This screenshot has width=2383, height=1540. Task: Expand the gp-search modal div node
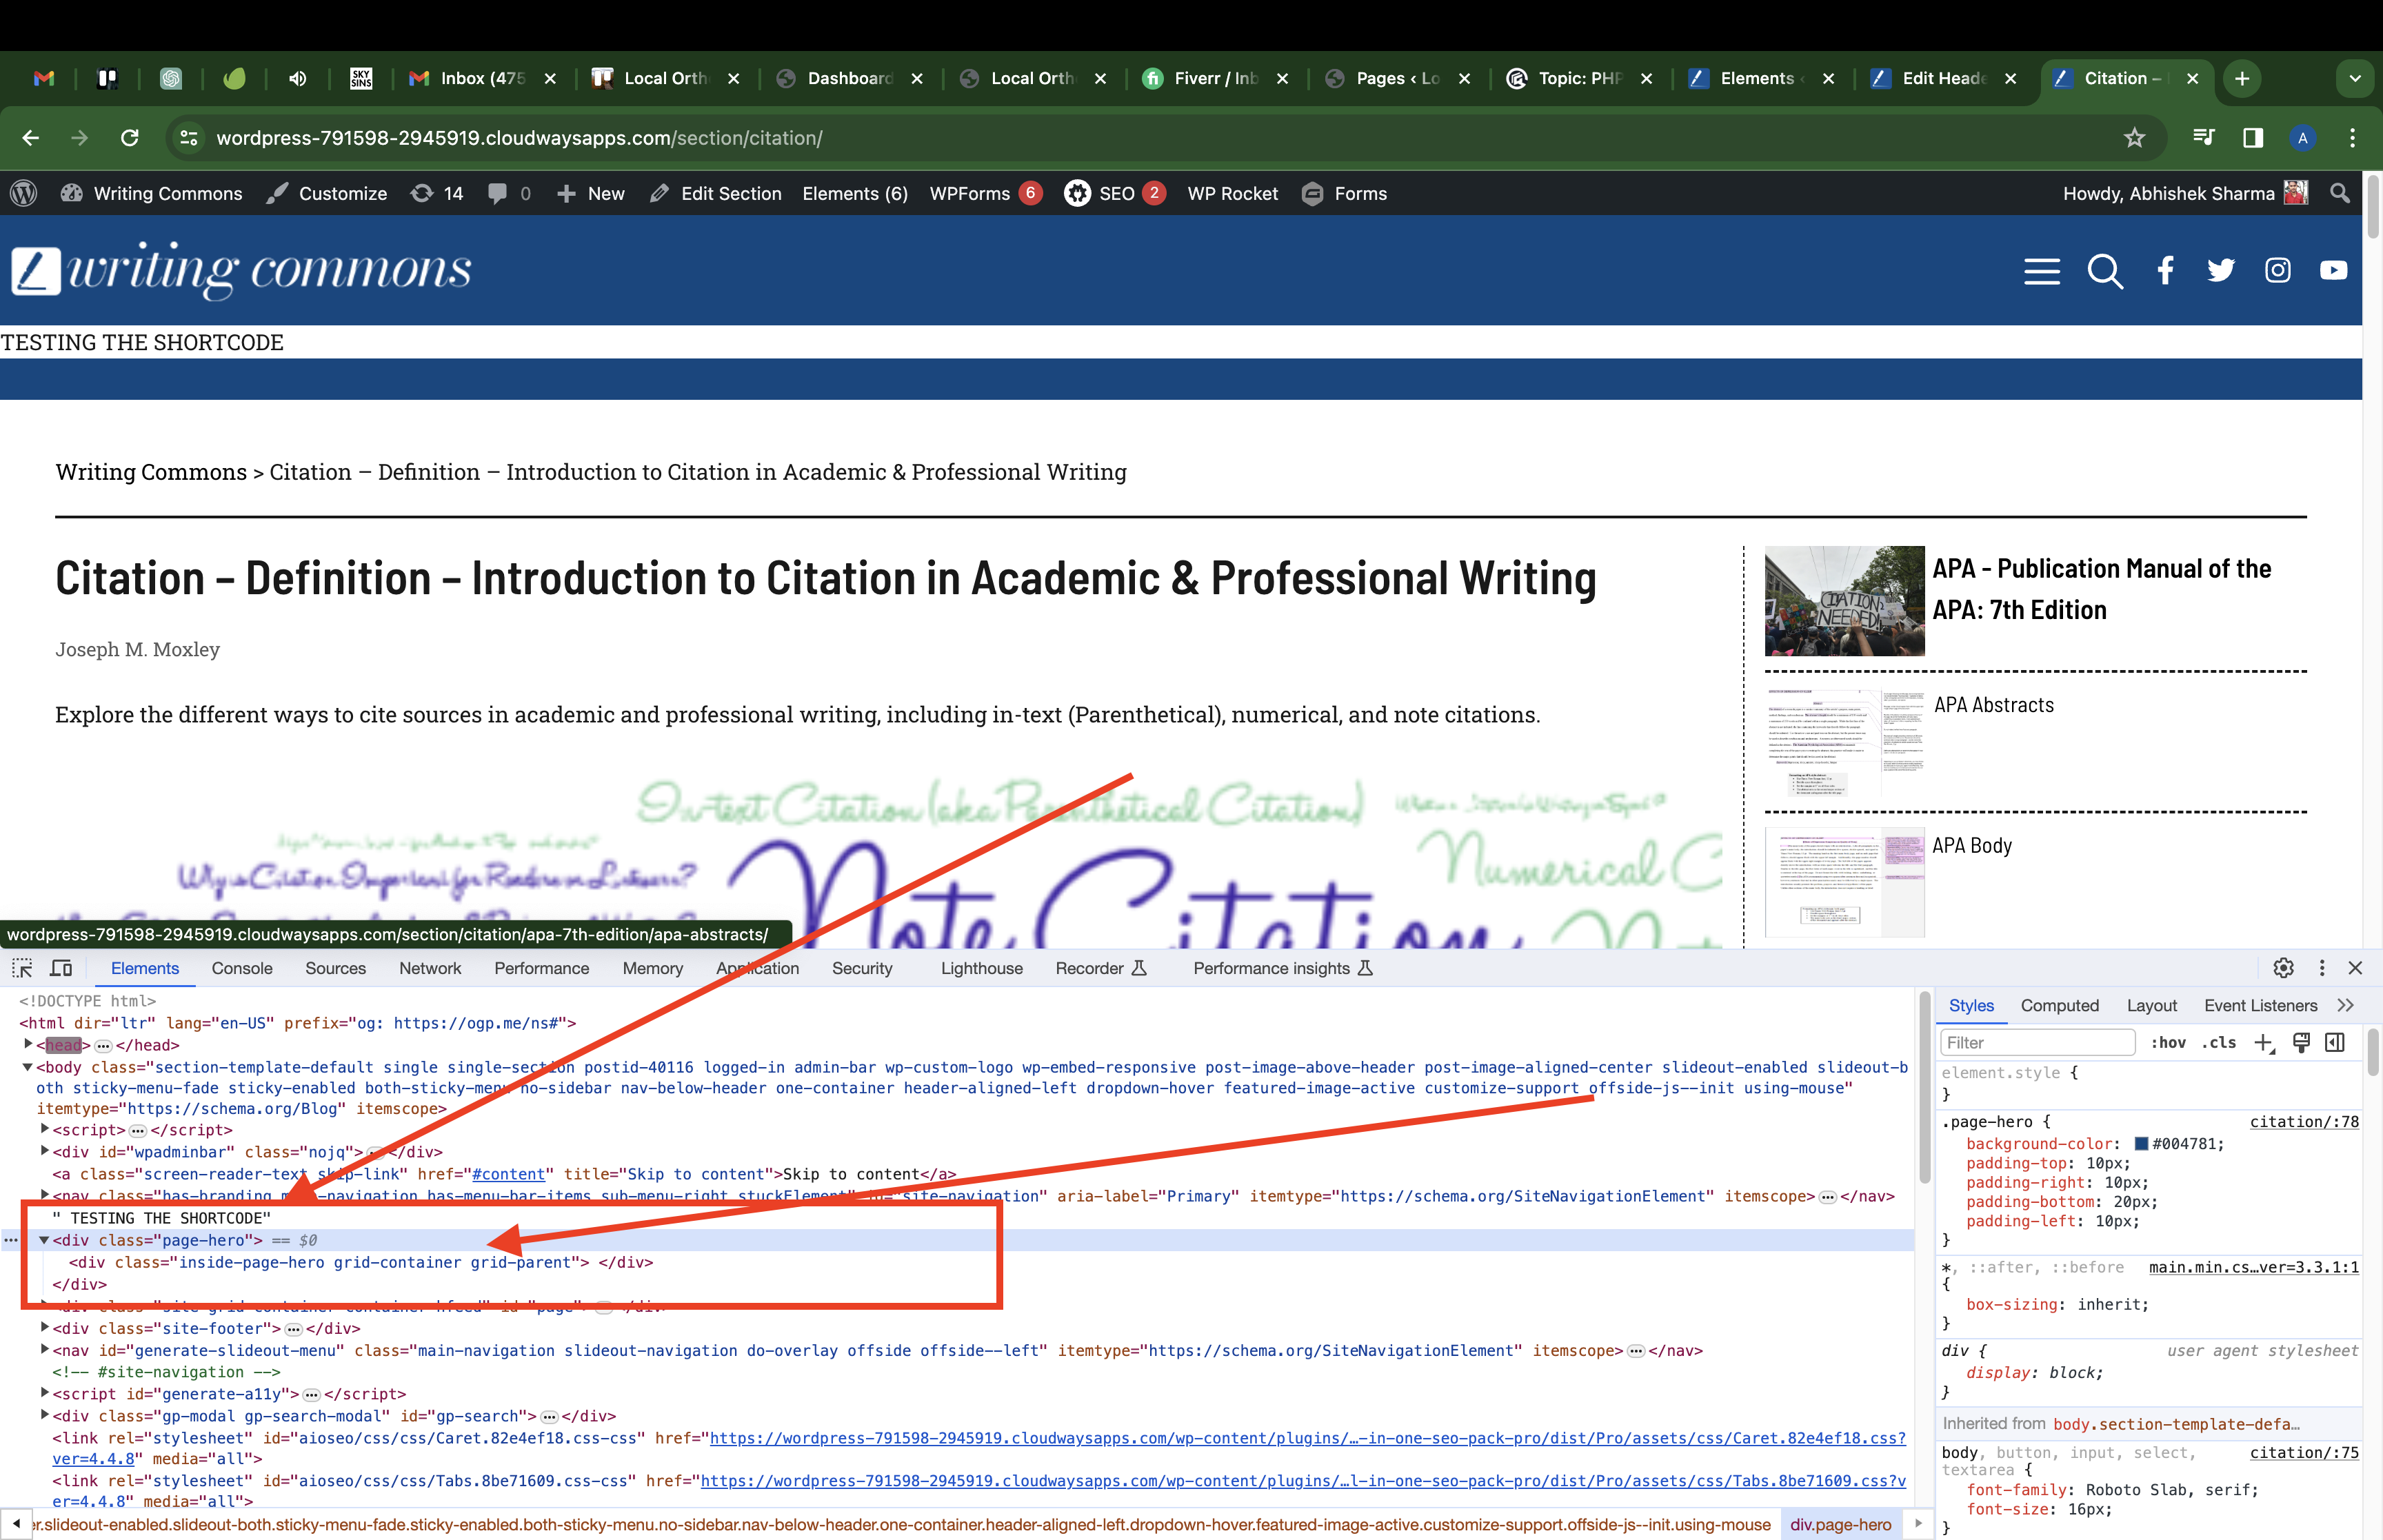44,1415
